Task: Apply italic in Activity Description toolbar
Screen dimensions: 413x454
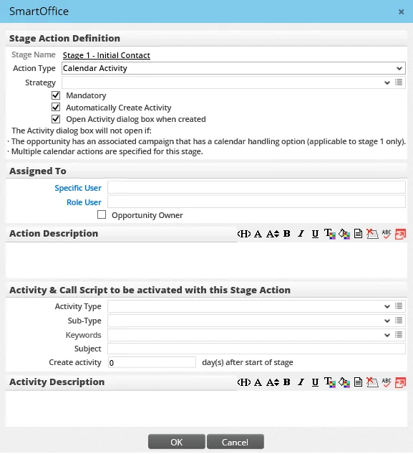Action: click(301, 382)
